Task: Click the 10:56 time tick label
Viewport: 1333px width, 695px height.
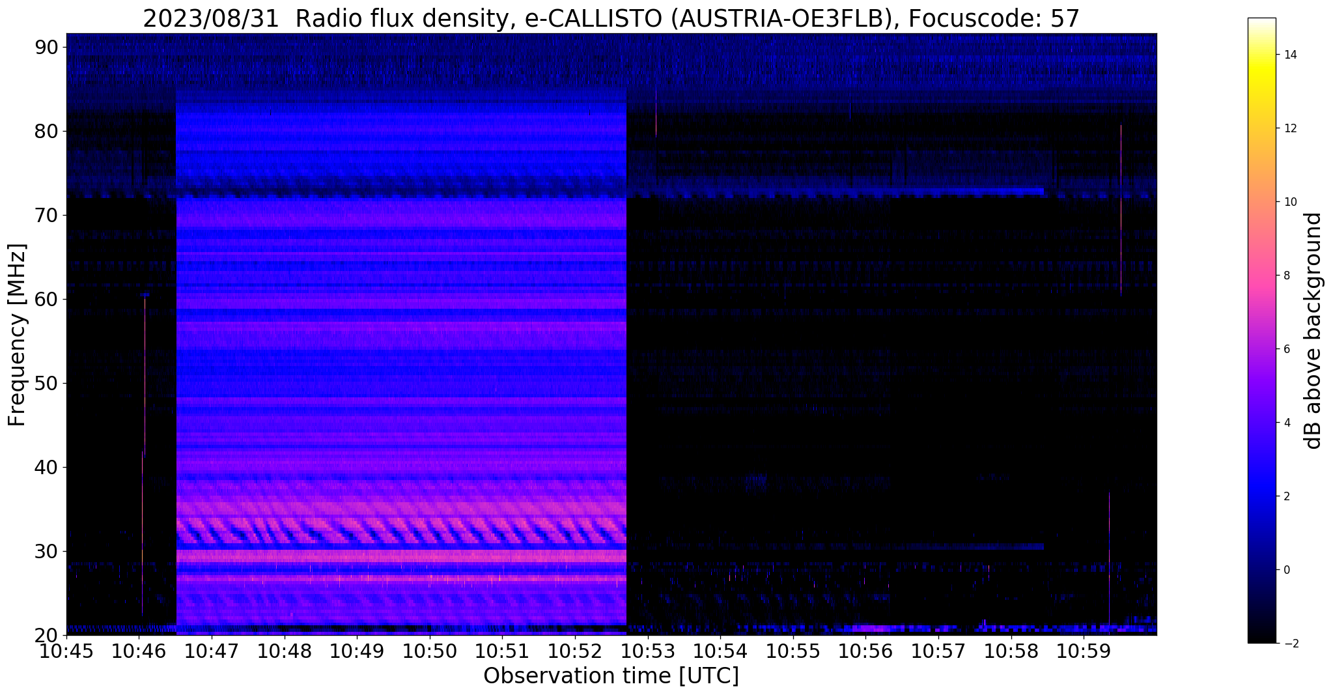Action: (865, 651)
